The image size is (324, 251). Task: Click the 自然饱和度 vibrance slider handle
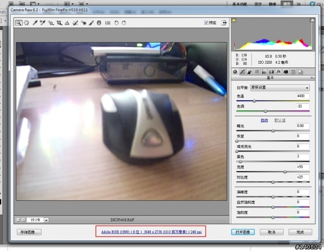click(x=273, y=207)
